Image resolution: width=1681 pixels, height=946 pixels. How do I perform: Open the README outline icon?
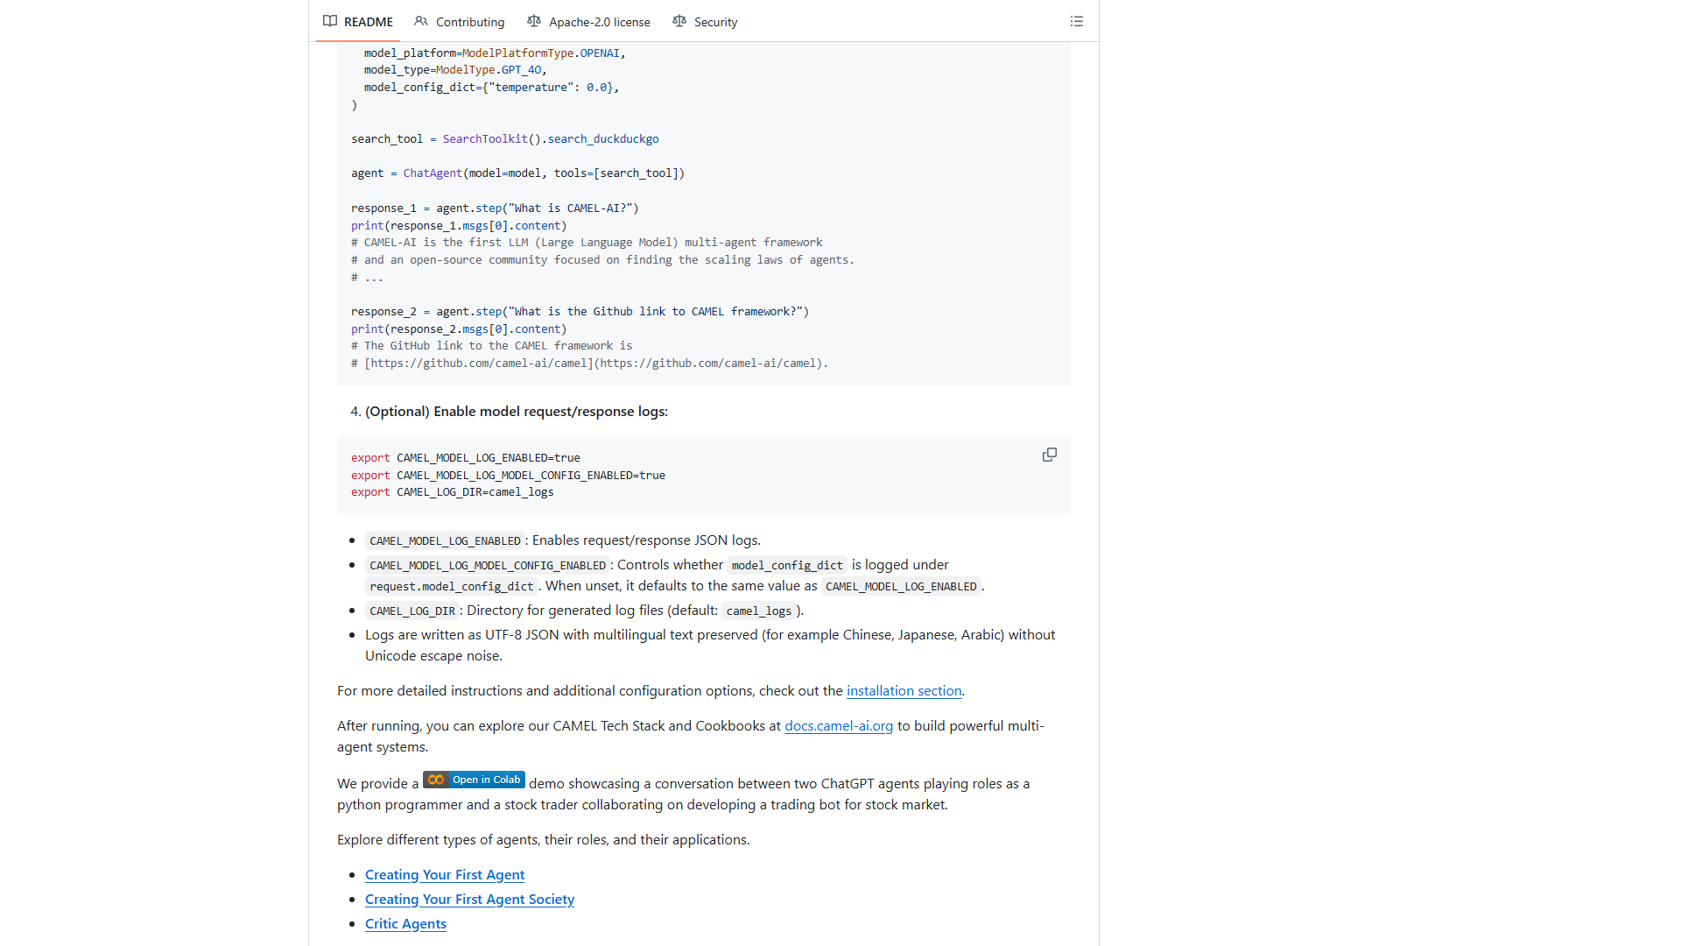(1077, 21)
